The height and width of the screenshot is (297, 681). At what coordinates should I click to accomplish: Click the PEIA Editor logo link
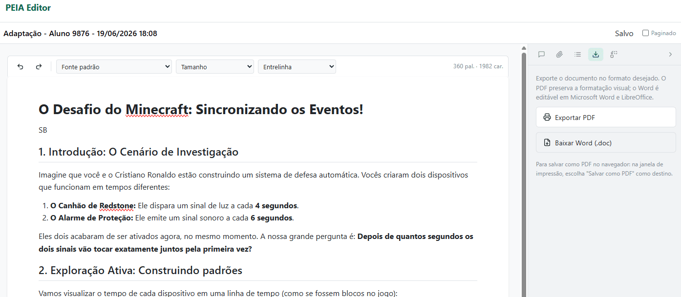click(x=28, y=8)
